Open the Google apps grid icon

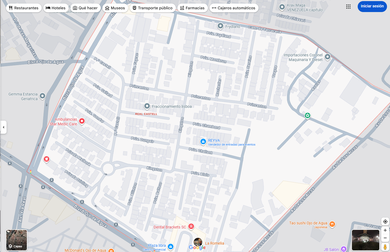point(348,7)
